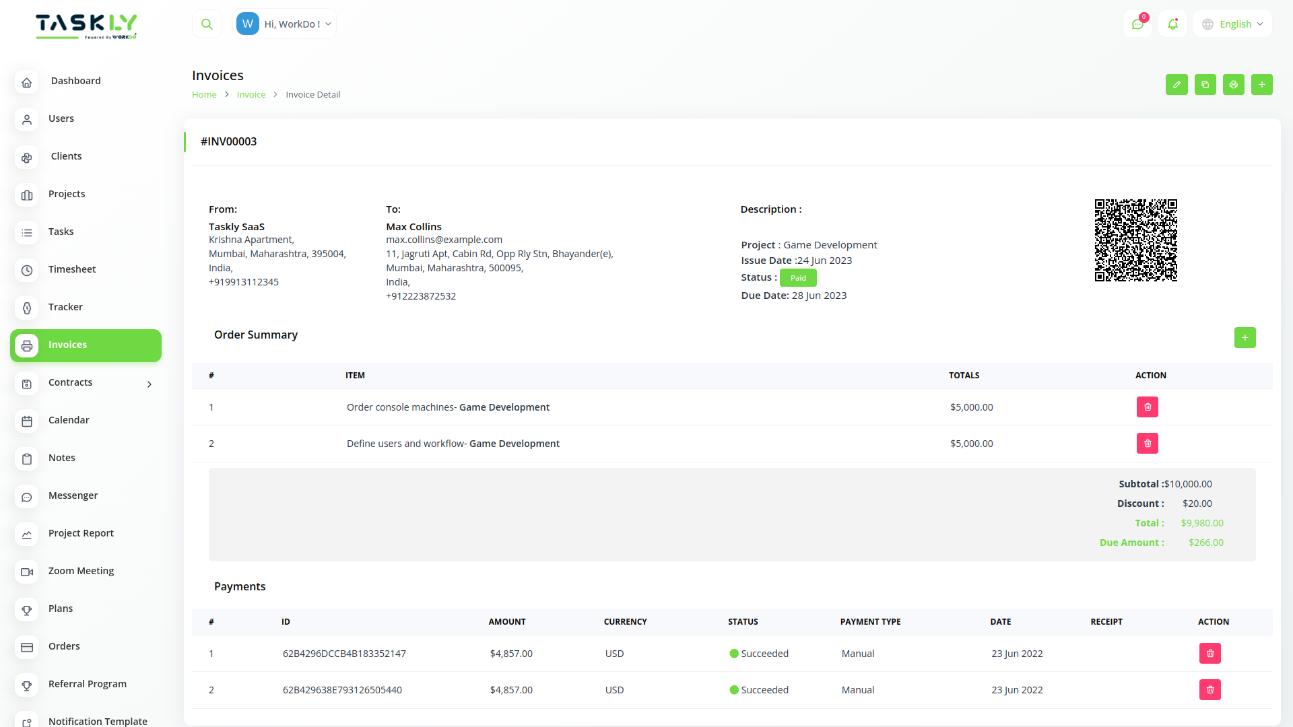Click the green Paid status badge
Image resolution: width=1293 pixels, height=727 pixels.
(x=797, y=277)
